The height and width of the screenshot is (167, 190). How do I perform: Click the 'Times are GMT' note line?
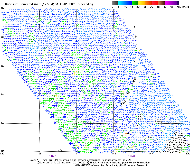tap(80, 160)
